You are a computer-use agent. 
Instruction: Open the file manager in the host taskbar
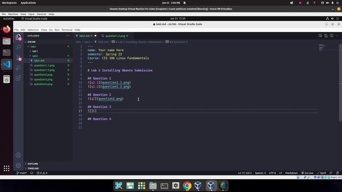tap(153, 186)
